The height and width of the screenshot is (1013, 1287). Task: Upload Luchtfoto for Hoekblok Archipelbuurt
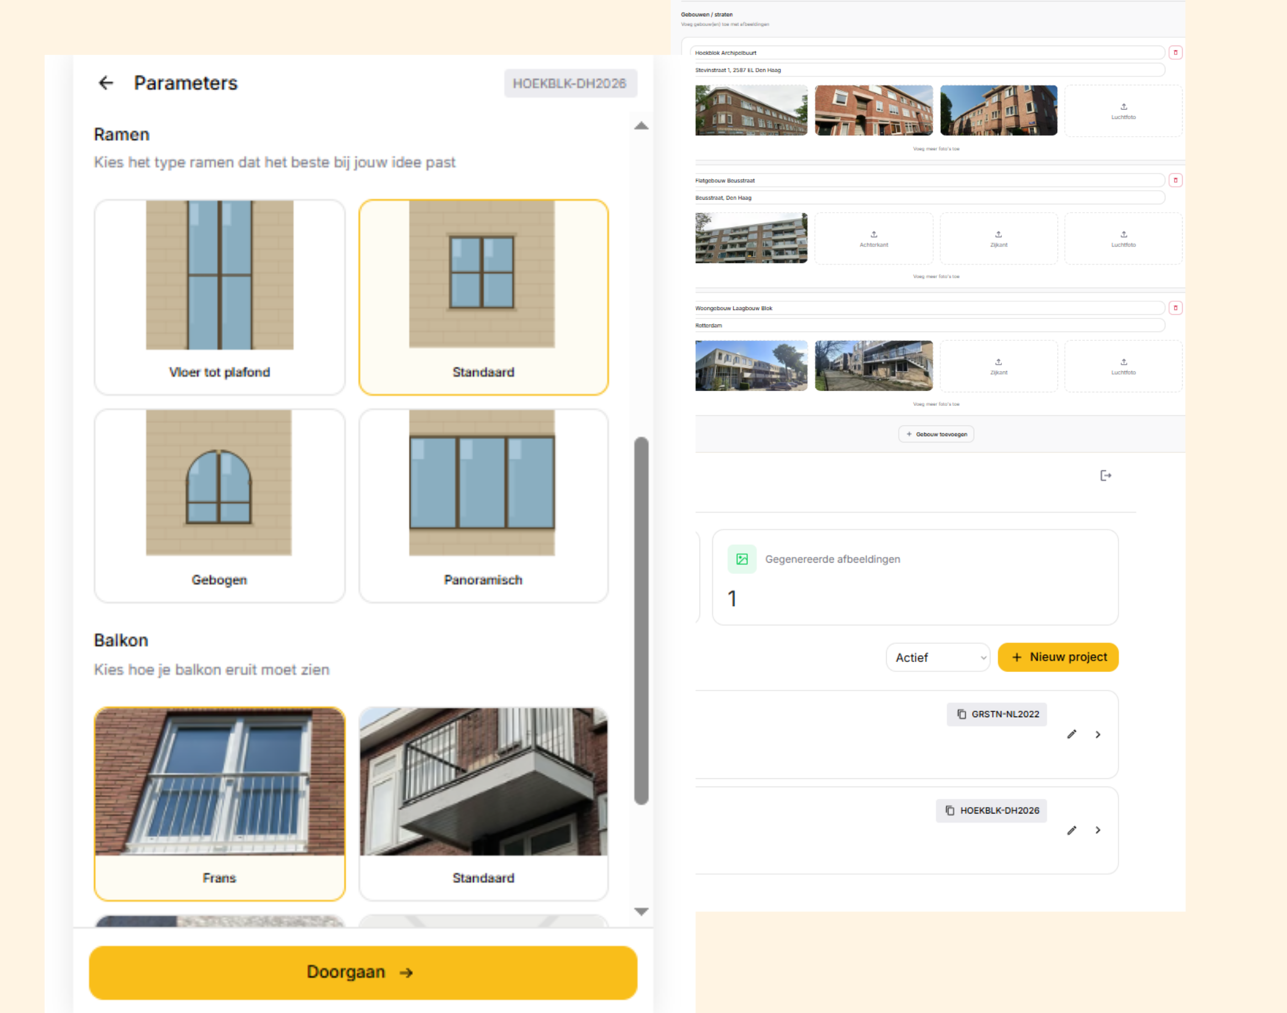(x=1123, y=111)
